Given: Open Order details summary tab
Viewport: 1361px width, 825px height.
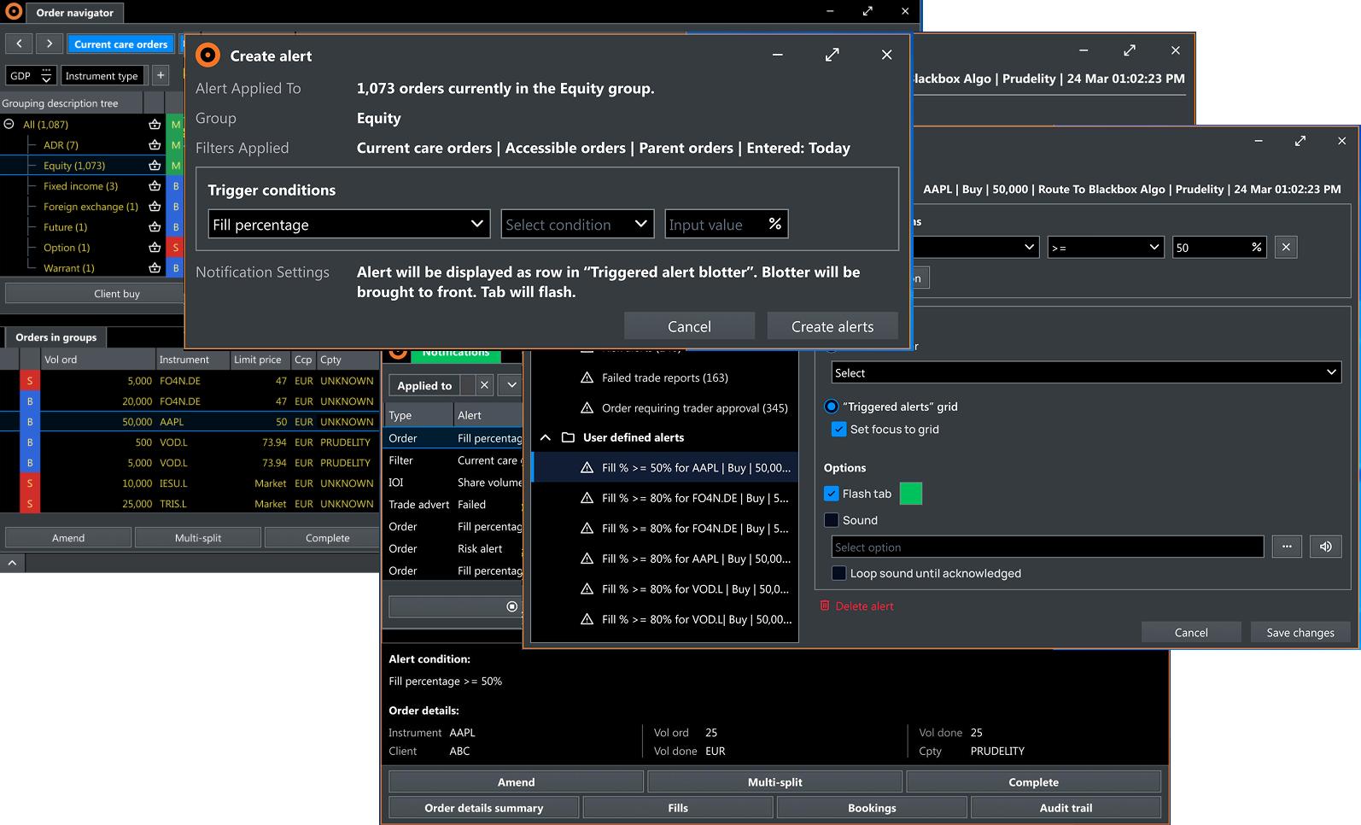Looking at the screenshot, I should (484, 808).
